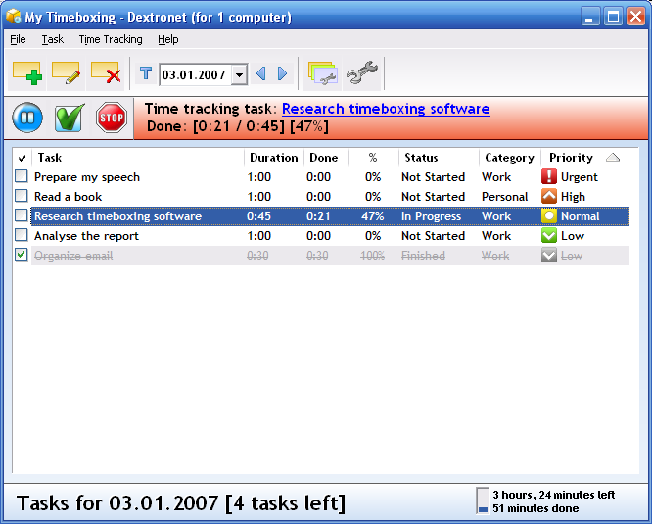
Task: Check the Prepare my speech checkbox
Action: point(22,176)
